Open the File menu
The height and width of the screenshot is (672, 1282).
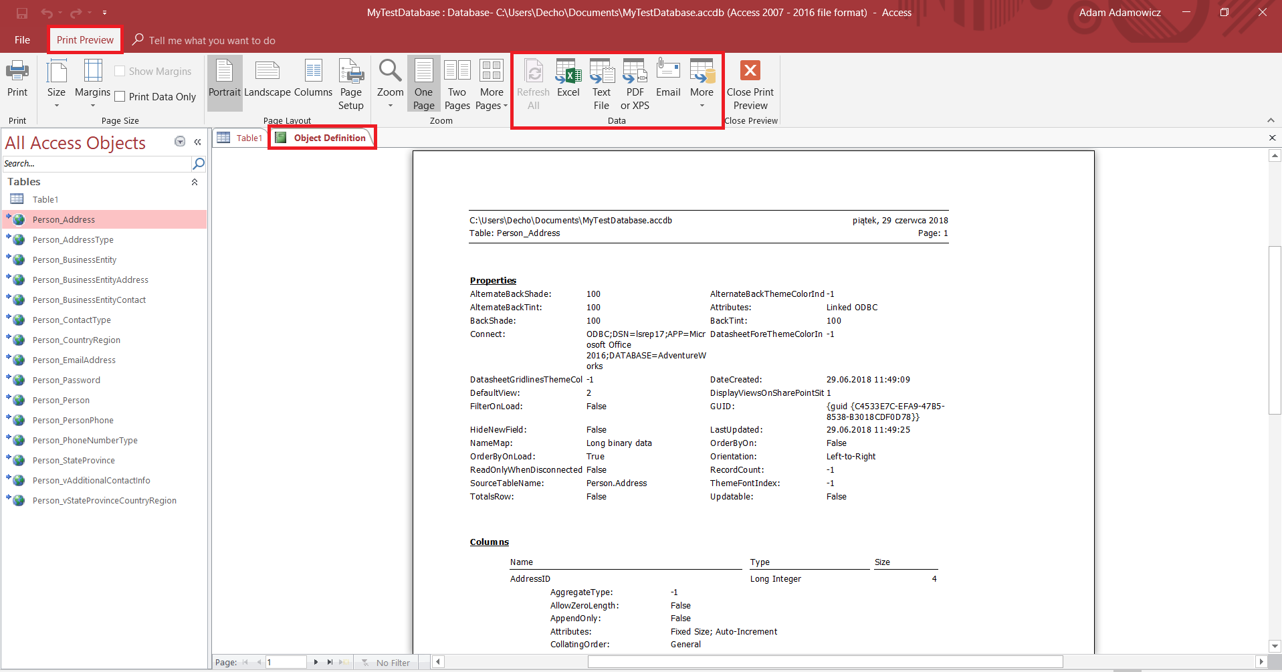coord(22,40)
